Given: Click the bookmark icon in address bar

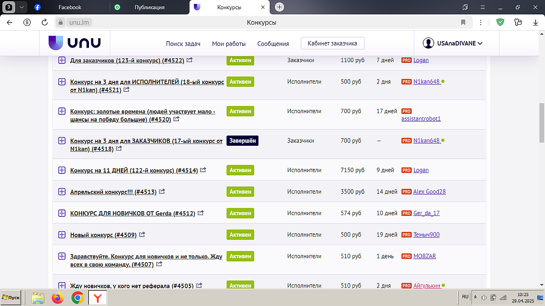Looking at the screenshot, I should pos(463,23).
